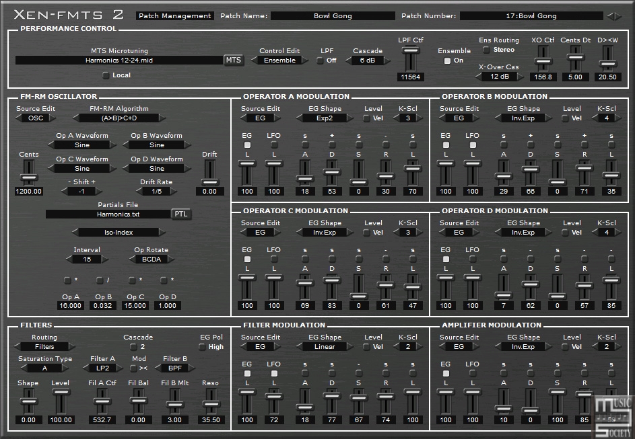Click the right arrow of Op D Waveform

click(x=187, y=168)
